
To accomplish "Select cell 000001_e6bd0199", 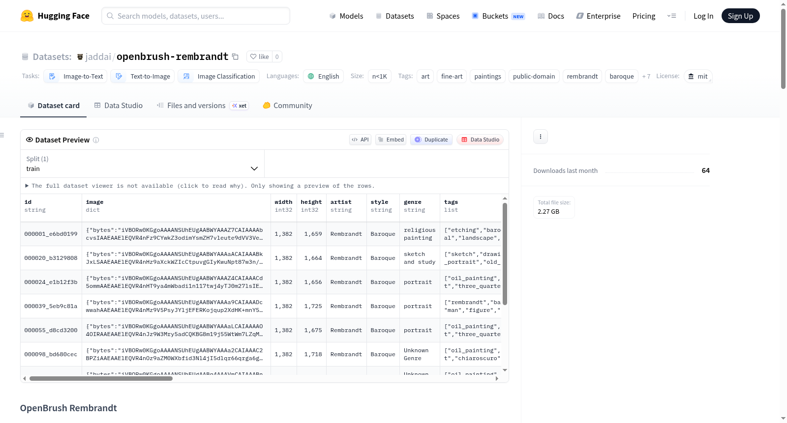I will click(51, 234).
